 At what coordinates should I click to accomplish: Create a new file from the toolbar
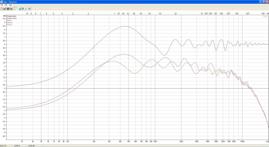pyautogui.click(x=2, y=8)
